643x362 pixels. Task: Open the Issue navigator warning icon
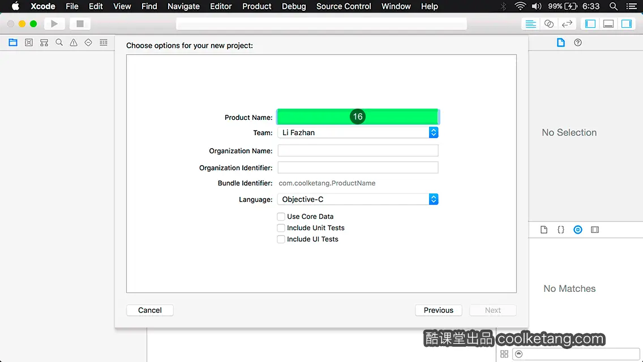tap(74, 42)
